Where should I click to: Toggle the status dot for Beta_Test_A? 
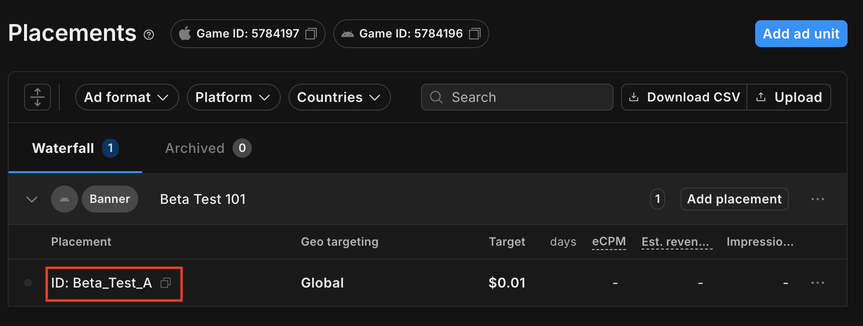tap(28, 283)
